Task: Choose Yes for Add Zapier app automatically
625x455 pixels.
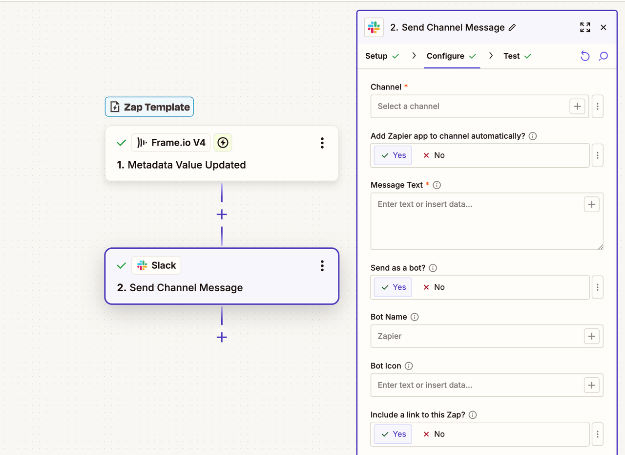Action: 393,155
